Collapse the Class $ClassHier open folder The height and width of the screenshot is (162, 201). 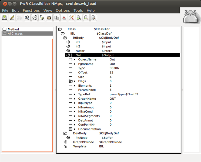click(x=60, y=29)
